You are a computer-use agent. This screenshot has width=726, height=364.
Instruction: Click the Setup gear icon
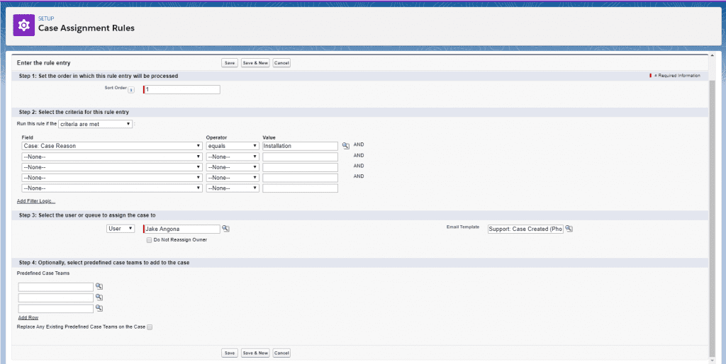[x=23, y=25]
